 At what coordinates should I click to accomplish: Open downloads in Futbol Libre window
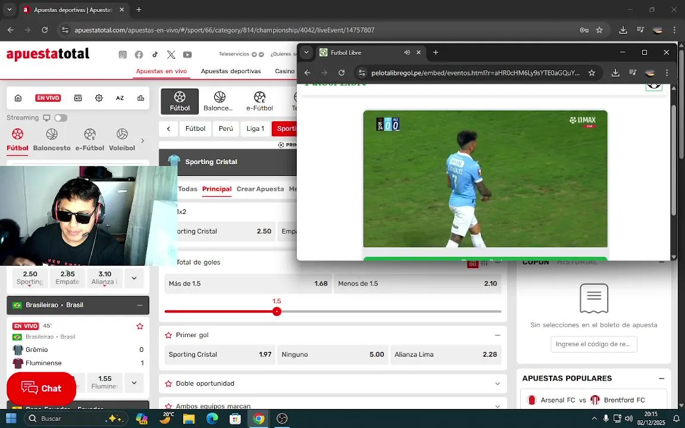point(615,73)
